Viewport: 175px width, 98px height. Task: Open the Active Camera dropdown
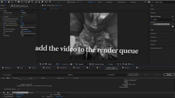(101, 64)
